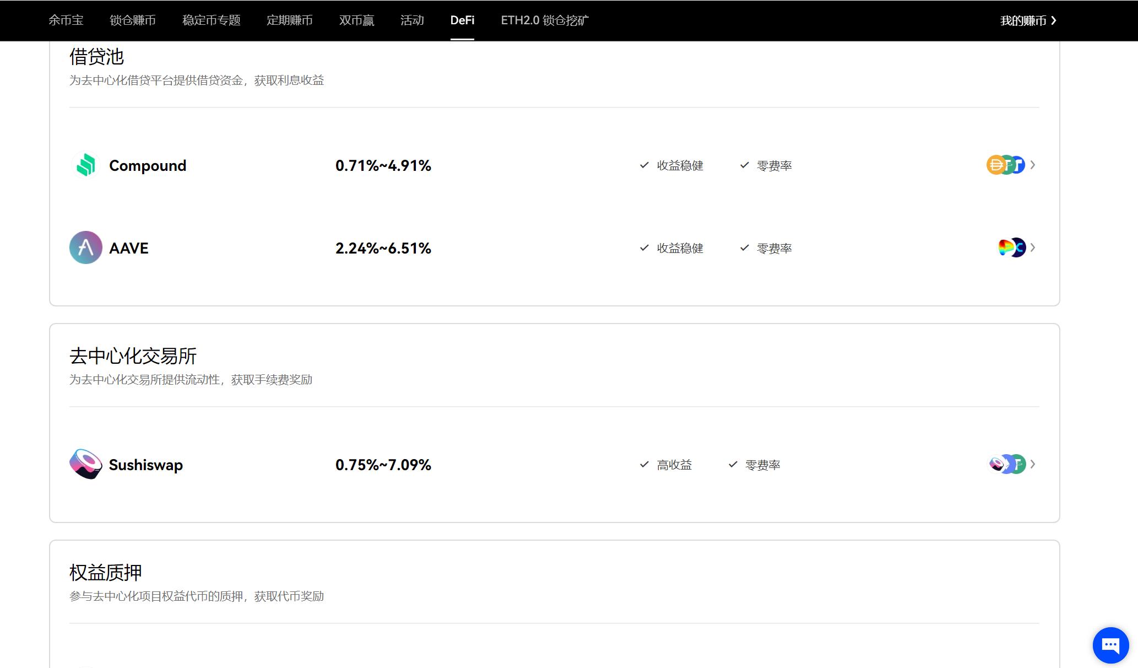
Task: Click Compound's supported token icons cluster
Action: 1005,165
